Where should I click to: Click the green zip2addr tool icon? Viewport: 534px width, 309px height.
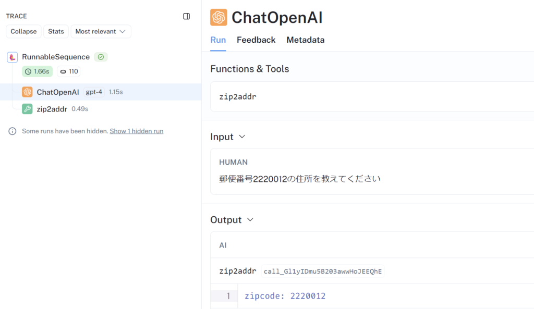[x=27, y=109]
